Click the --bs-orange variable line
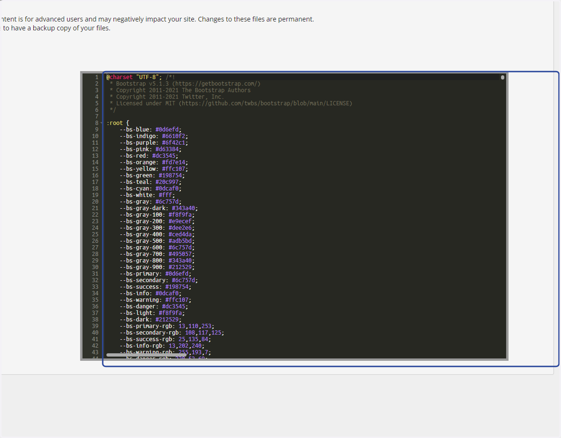Screen dimensions: 561x438 (154, 162)
